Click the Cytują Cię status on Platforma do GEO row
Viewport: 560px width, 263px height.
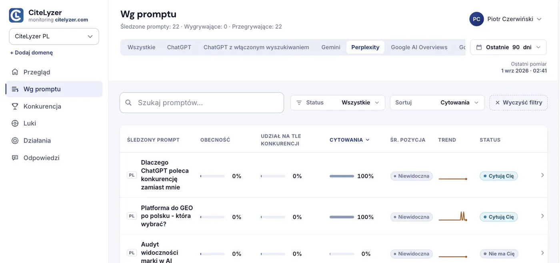pos(499,217)
